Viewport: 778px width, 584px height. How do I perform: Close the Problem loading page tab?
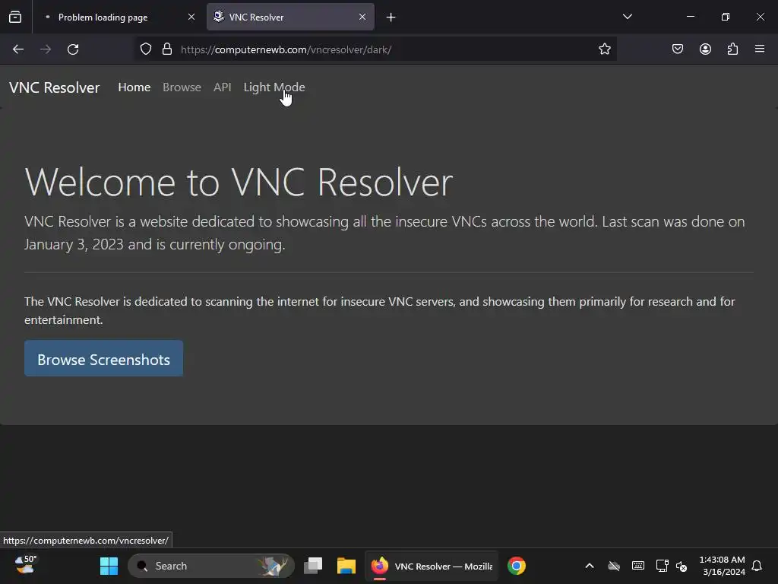(x=191, y=17)
